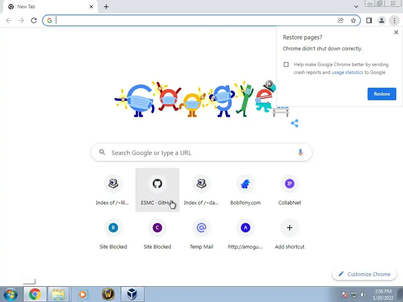Image resolution: width=403 pixels, height=302 pixels.
Task: Click the Customize Chrome button
Action: pyautogui.click(x=364, y=274)
